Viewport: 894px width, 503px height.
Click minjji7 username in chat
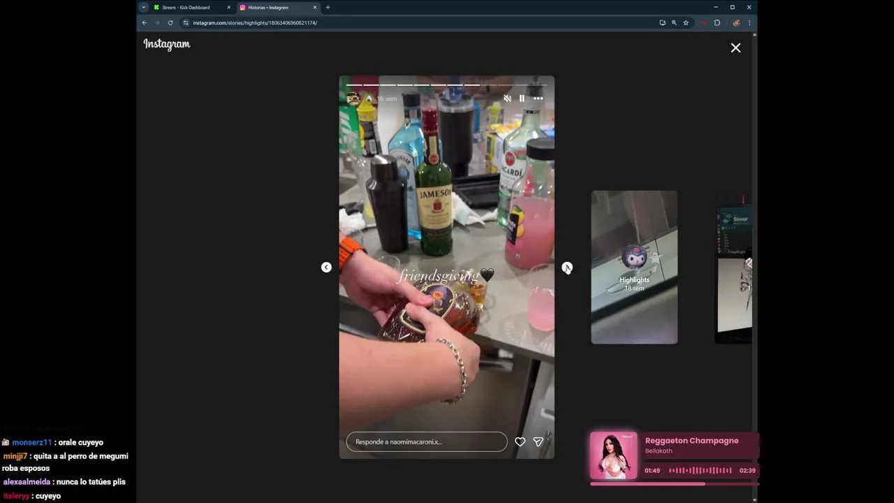pos(15,456)
